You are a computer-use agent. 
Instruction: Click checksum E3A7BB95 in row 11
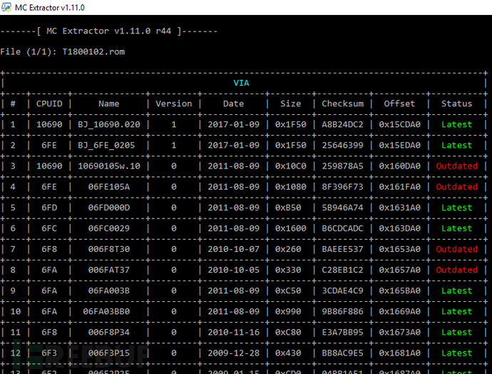343,332
